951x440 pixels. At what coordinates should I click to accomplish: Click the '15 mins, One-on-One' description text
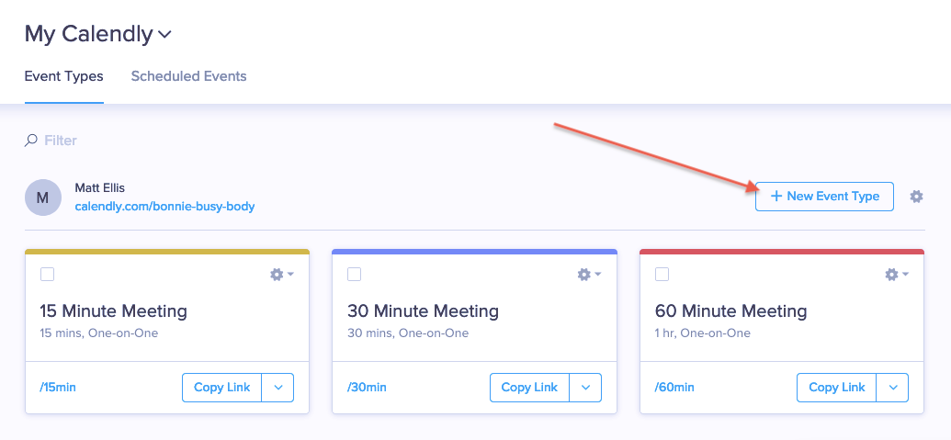99,333
